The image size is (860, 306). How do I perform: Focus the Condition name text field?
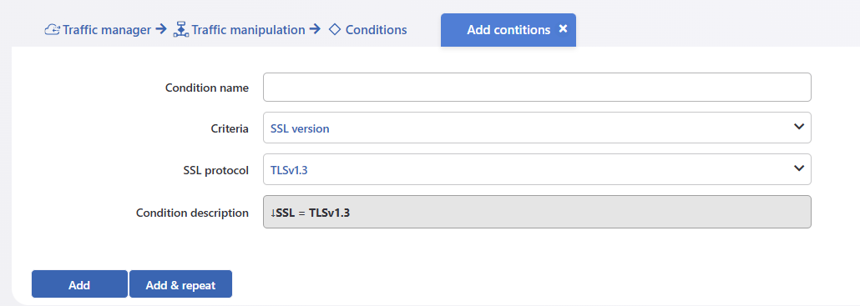(x=537, y=87)
